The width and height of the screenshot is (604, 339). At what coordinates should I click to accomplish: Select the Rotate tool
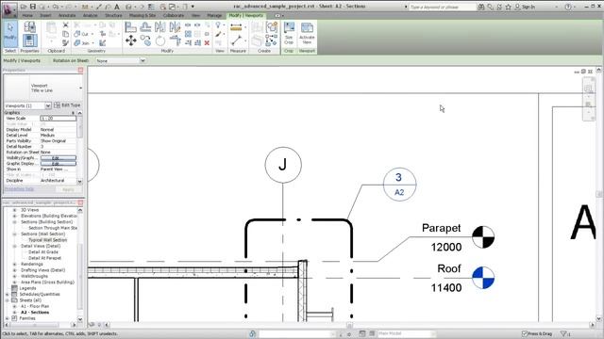click(x=159, y=40)
